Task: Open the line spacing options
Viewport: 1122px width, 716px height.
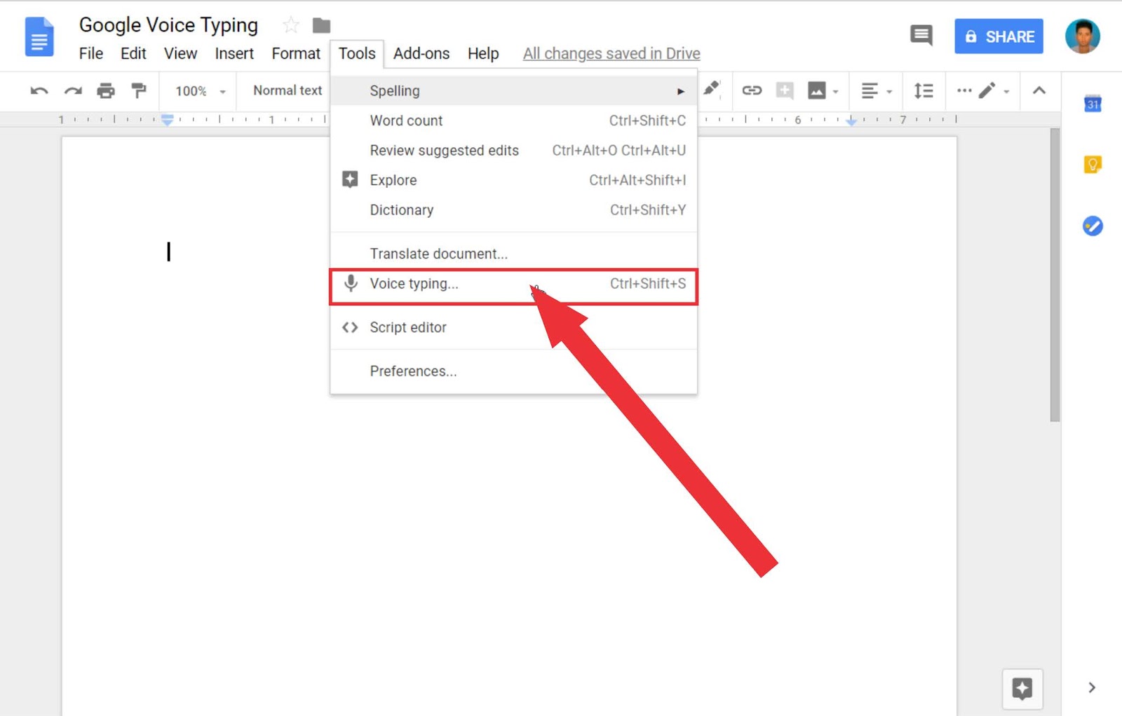Action: point(924,90)
